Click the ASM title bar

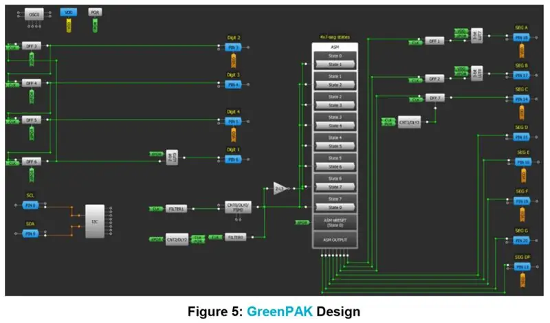pos(335,47)
